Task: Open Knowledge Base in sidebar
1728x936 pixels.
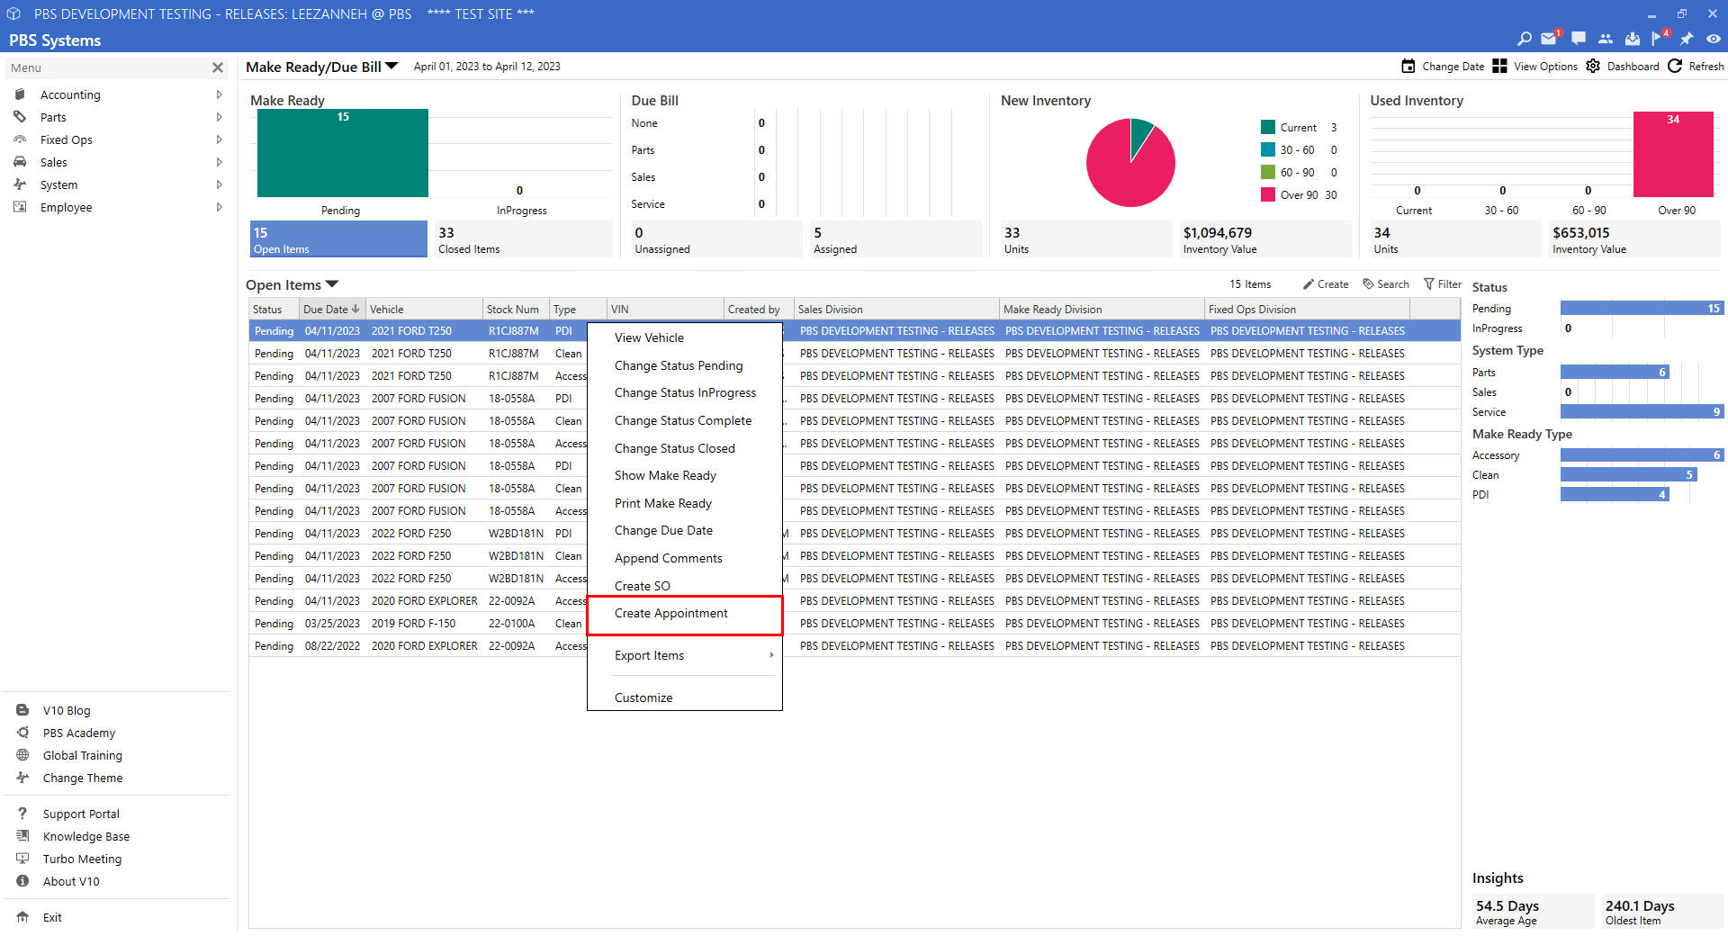Action: [x=86, y=836]
